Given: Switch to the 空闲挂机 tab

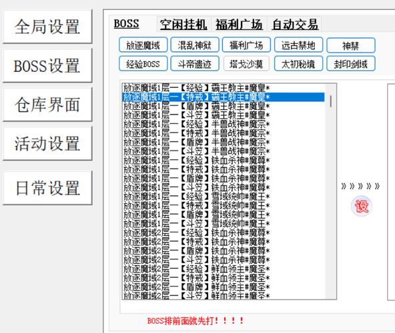Looking at the screenshot, I should (x=183, y=25).
